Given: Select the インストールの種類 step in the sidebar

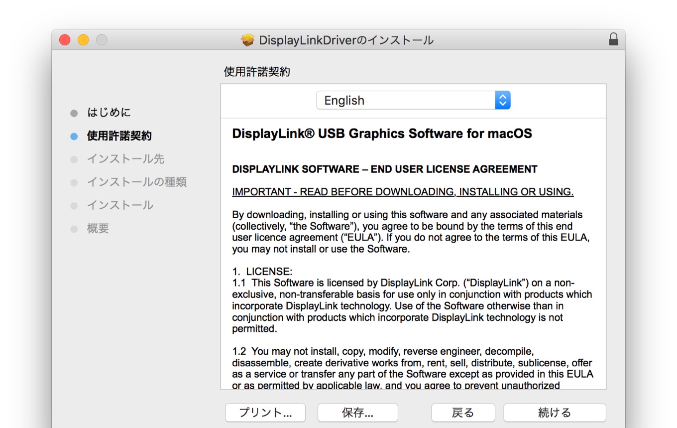Looking at the screenshot, I should 137,182.
